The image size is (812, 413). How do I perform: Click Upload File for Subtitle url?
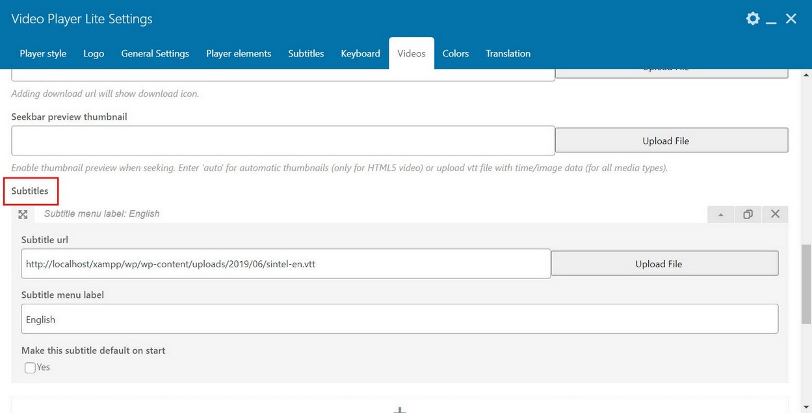(664, 263)
